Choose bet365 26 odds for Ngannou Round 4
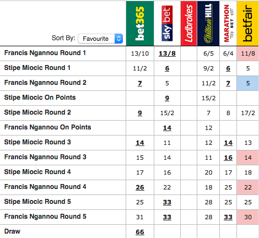 tap(140, 187)
